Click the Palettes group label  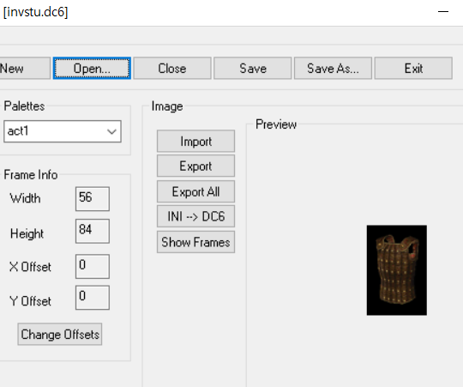click(24, 106)
